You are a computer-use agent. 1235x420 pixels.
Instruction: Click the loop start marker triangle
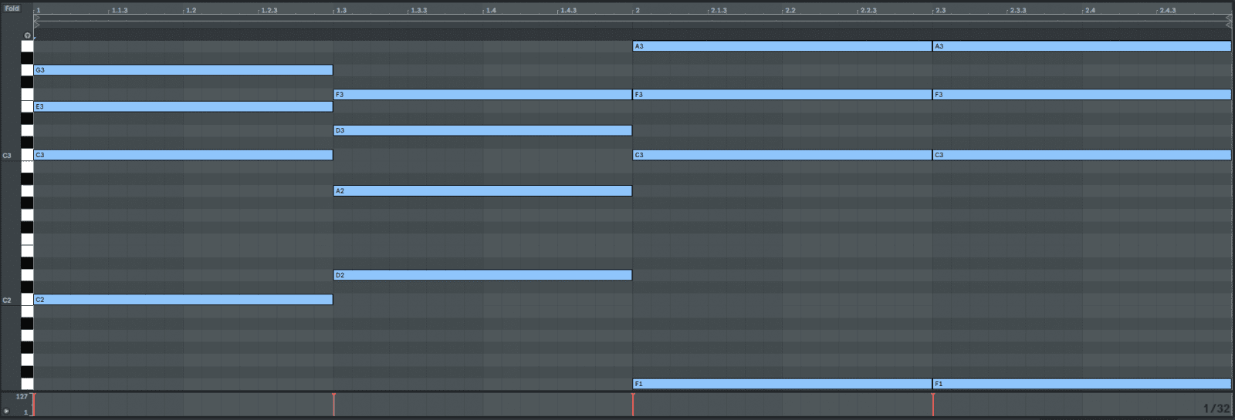(36, 18)
